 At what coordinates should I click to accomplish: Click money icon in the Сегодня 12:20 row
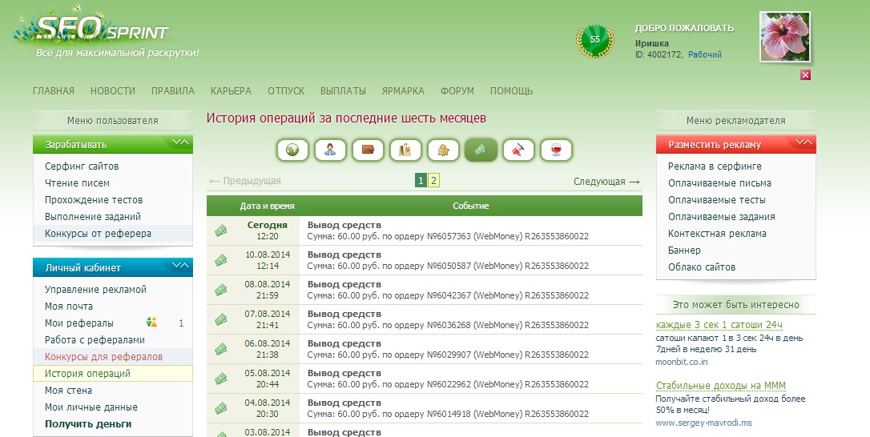coord(221,231)
